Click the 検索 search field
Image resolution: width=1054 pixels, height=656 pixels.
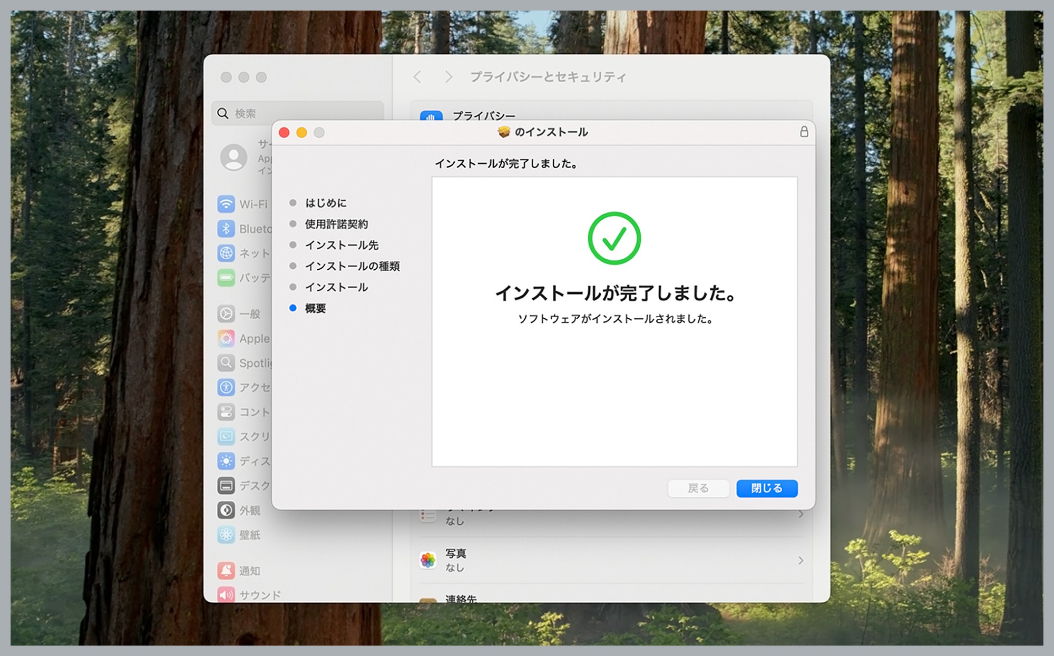[248, 113]
